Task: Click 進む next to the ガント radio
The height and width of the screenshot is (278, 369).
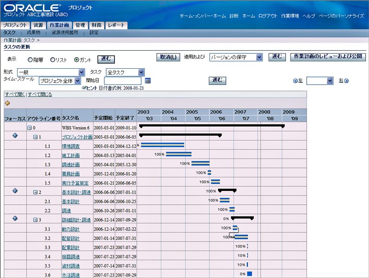Action: click(x=106, y=59)
